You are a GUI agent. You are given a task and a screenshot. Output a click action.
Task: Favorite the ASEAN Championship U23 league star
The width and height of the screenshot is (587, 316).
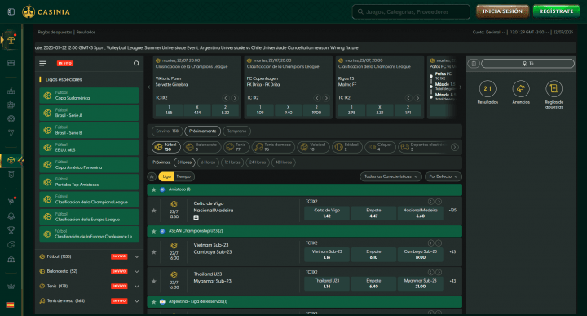[x=153, y=231]
